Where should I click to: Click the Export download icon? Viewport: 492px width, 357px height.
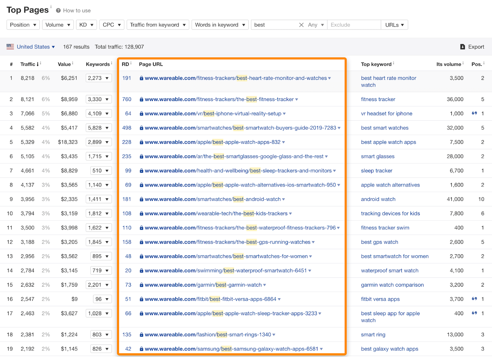(462, 47)
